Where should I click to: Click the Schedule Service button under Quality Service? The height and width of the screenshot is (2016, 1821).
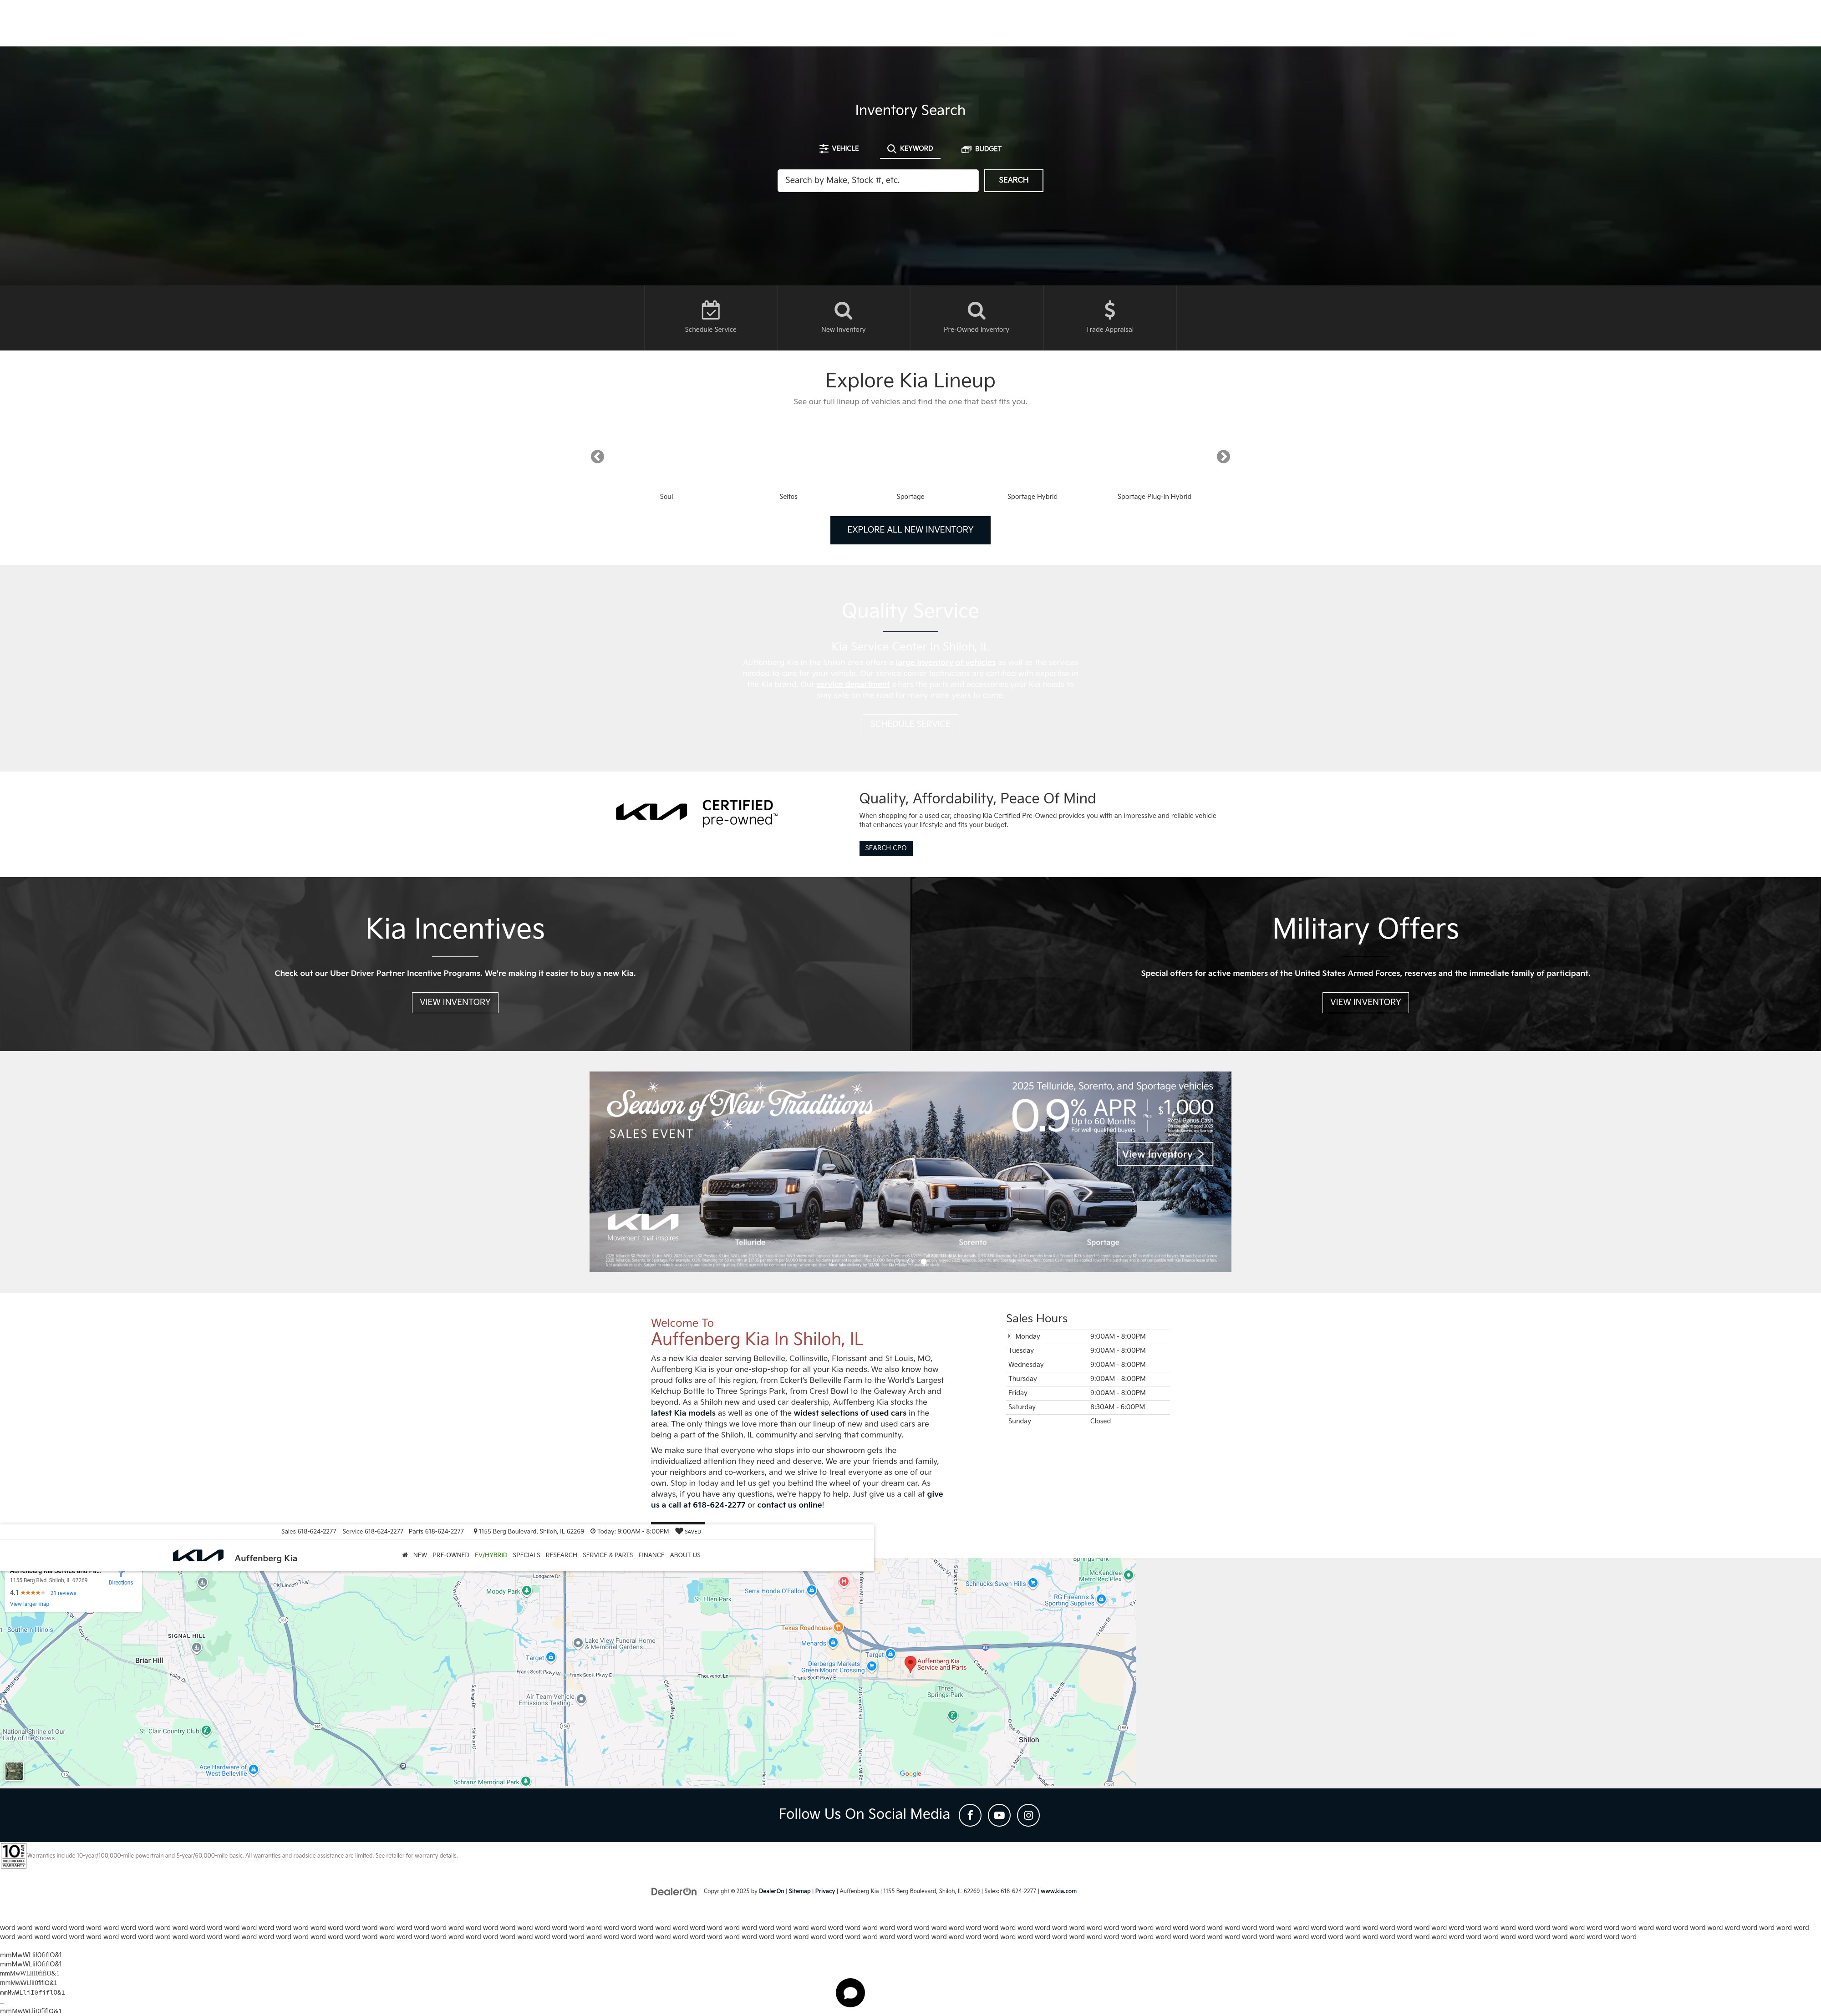pyautogui.click(x=910, y=724)
